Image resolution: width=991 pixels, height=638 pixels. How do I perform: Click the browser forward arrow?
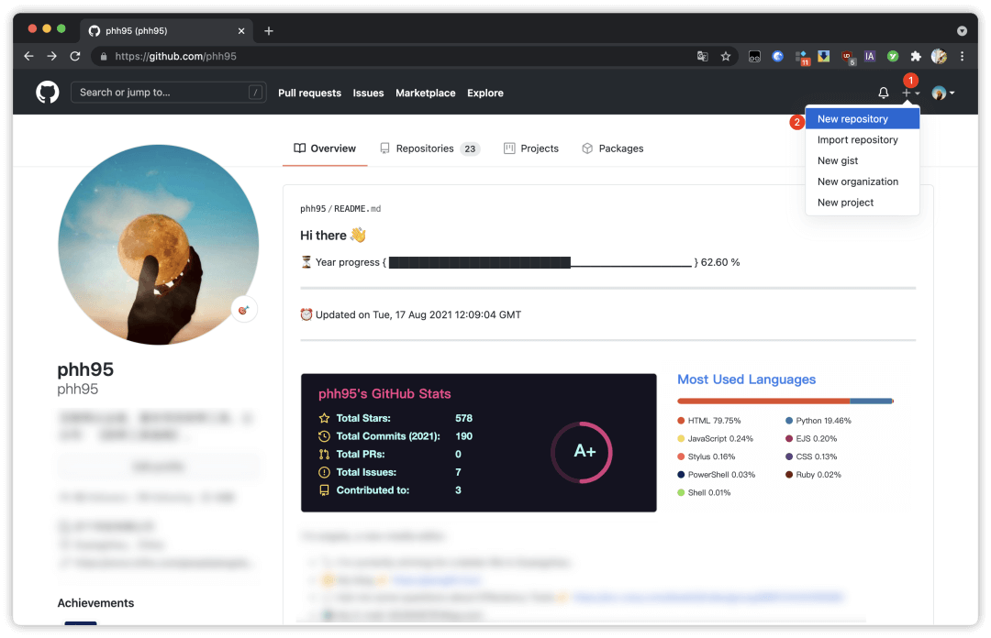tap(51, 56)
